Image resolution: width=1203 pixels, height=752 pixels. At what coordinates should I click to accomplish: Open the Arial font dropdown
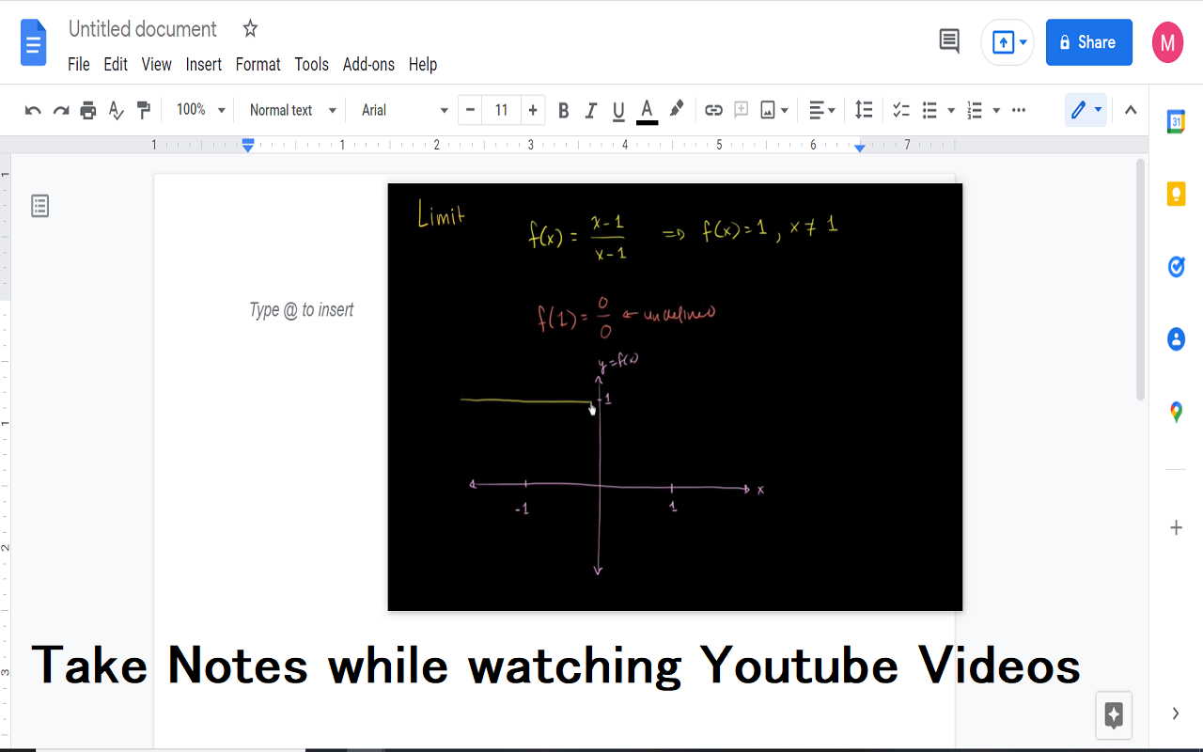[x=404, y=110]
